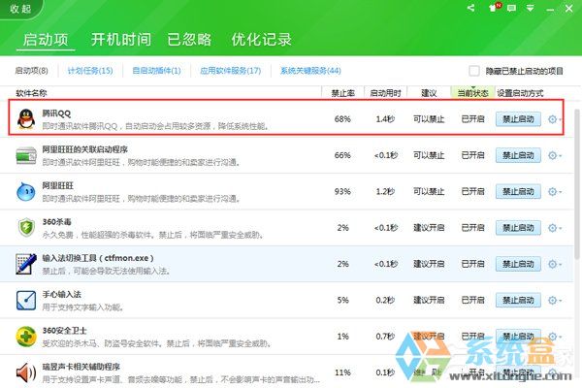
Task: Switch to 优化记录 tab
Action: coord(261,40)
